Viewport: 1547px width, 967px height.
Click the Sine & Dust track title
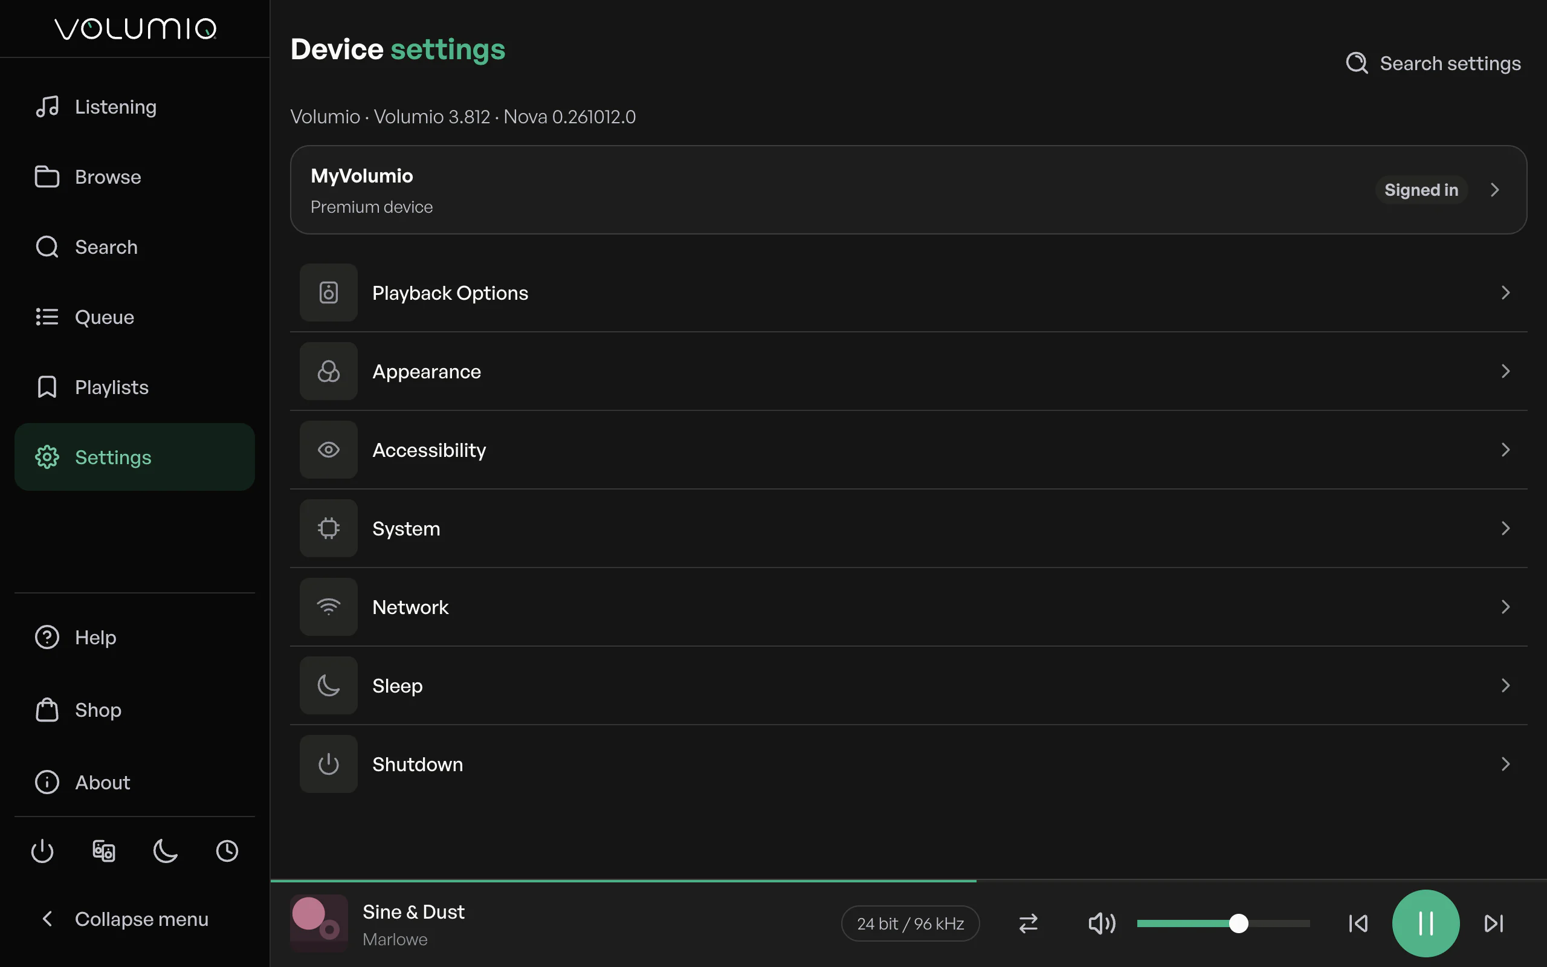tap(413, 912)
